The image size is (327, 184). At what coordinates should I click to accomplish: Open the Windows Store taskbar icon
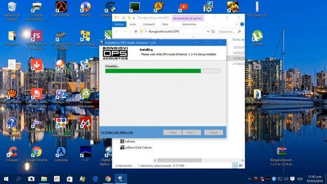[69, 179]
